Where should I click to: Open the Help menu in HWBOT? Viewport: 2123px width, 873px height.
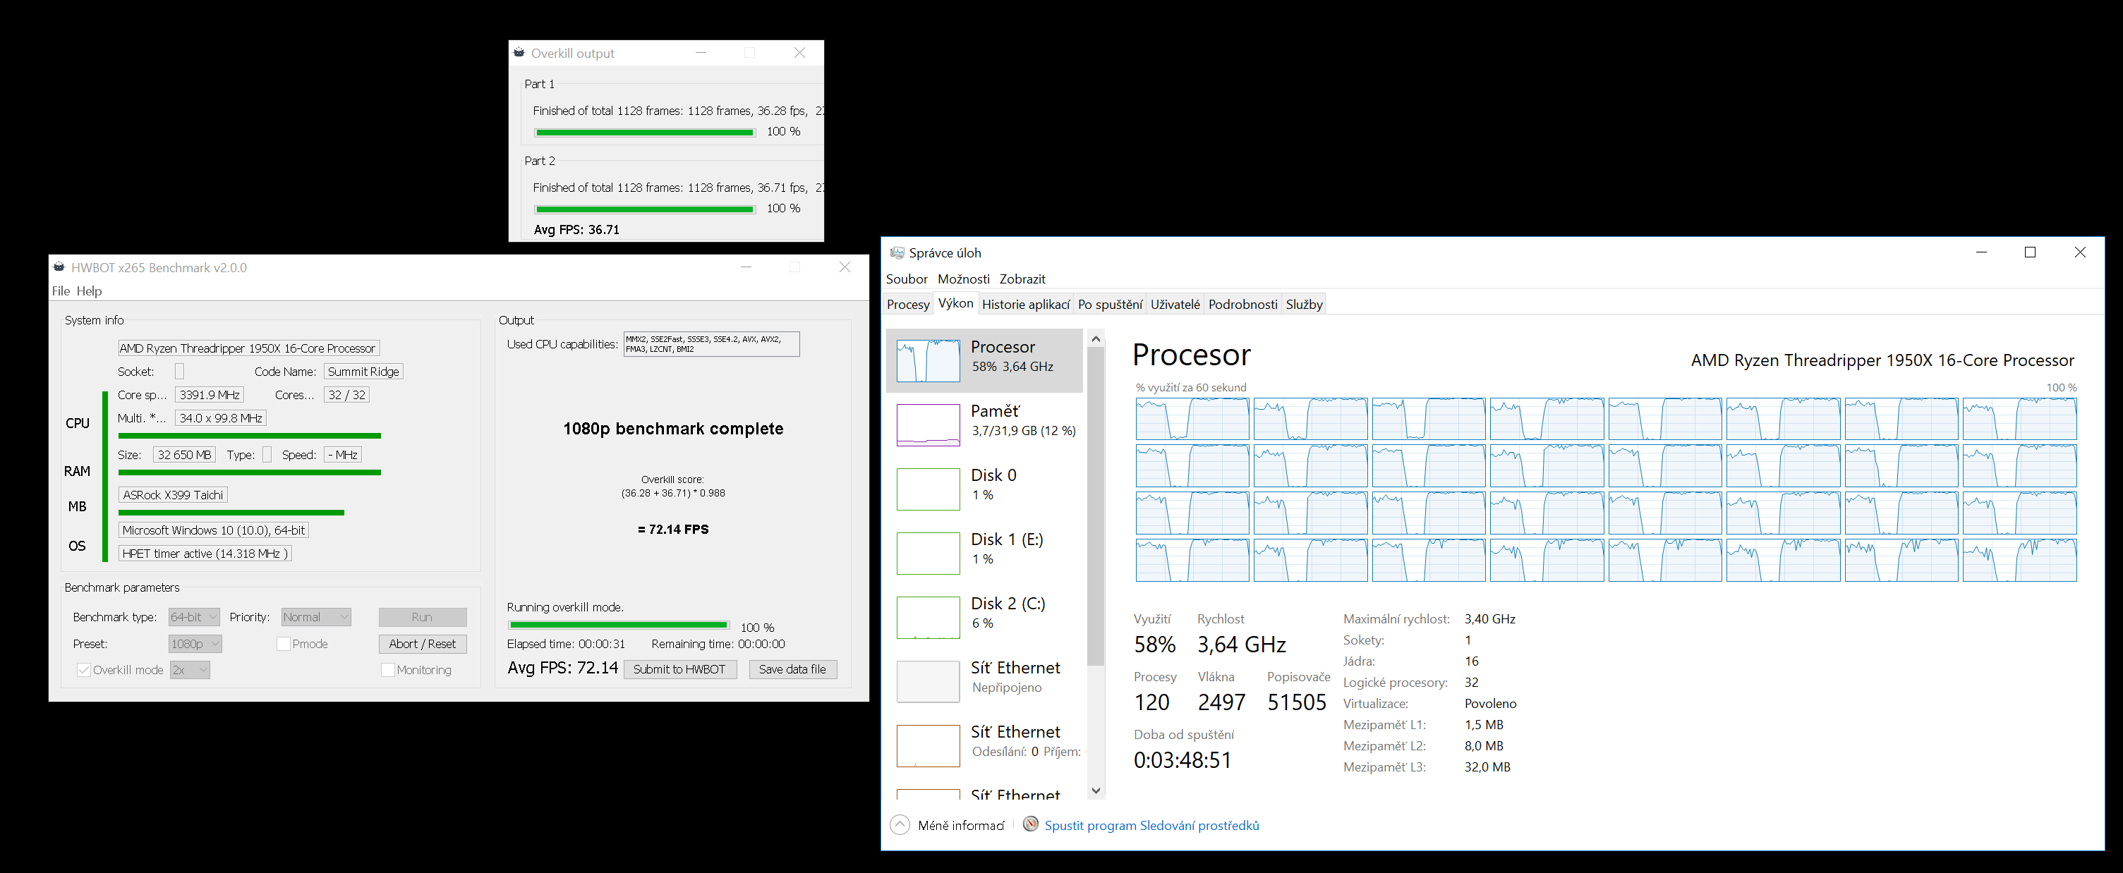[x=89, y=291]
